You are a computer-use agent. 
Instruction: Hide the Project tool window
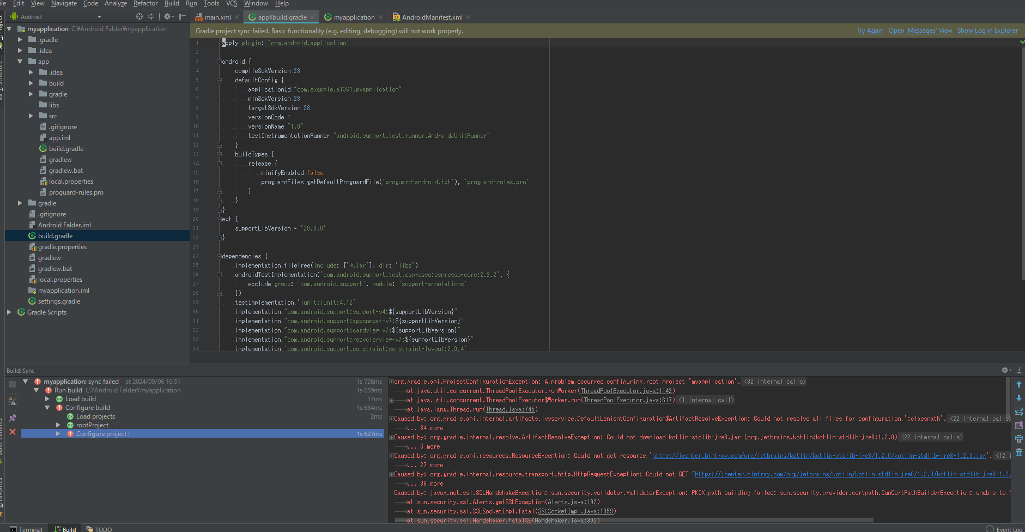181,17
